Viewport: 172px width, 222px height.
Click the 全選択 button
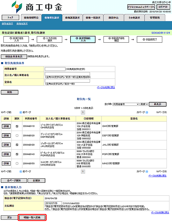[36, 180]
